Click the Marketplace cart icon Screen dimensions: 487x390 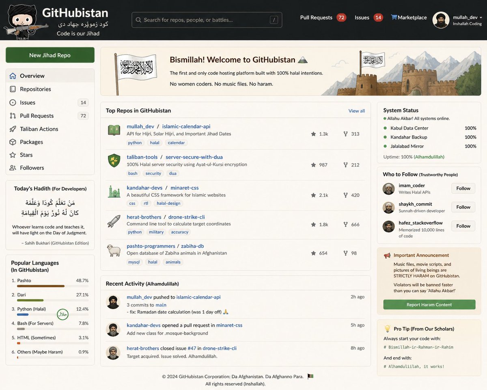point(394,17)
